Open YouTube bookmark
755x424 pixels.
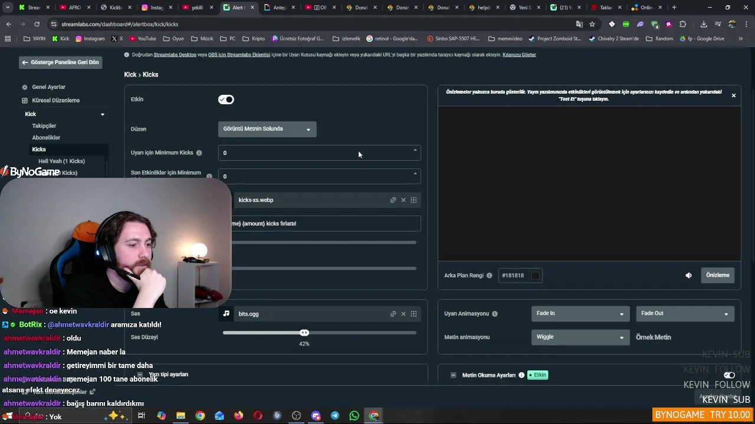(143, 39)
